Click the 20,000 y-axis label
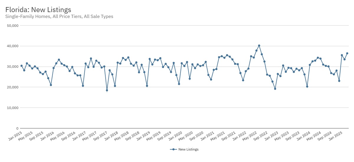354x162 pixels. (13, 87)
